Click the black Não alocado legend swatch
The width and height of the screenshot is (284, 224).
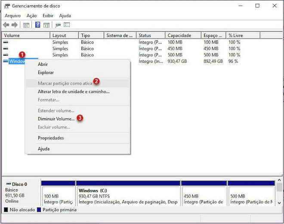pyautogui.click(x=6, y=210)
